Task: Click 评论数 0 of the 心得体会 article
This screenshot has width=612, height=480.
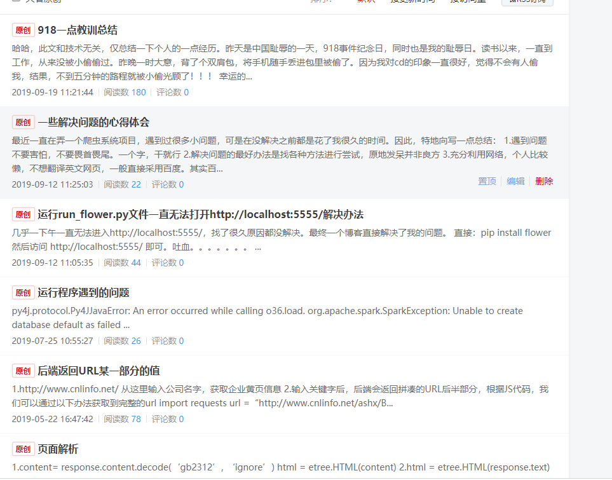Action: click(x=167, y=184)
